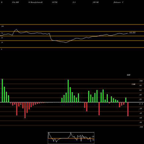
Task: Click the -100 label on MR axis
Action: pyautogui.click(x=141, y=127)
